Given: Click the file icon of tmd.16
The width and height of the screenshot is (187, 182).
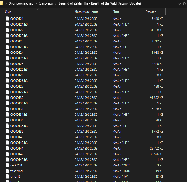Looking at the screenshot, I should [x=7, y=177].
